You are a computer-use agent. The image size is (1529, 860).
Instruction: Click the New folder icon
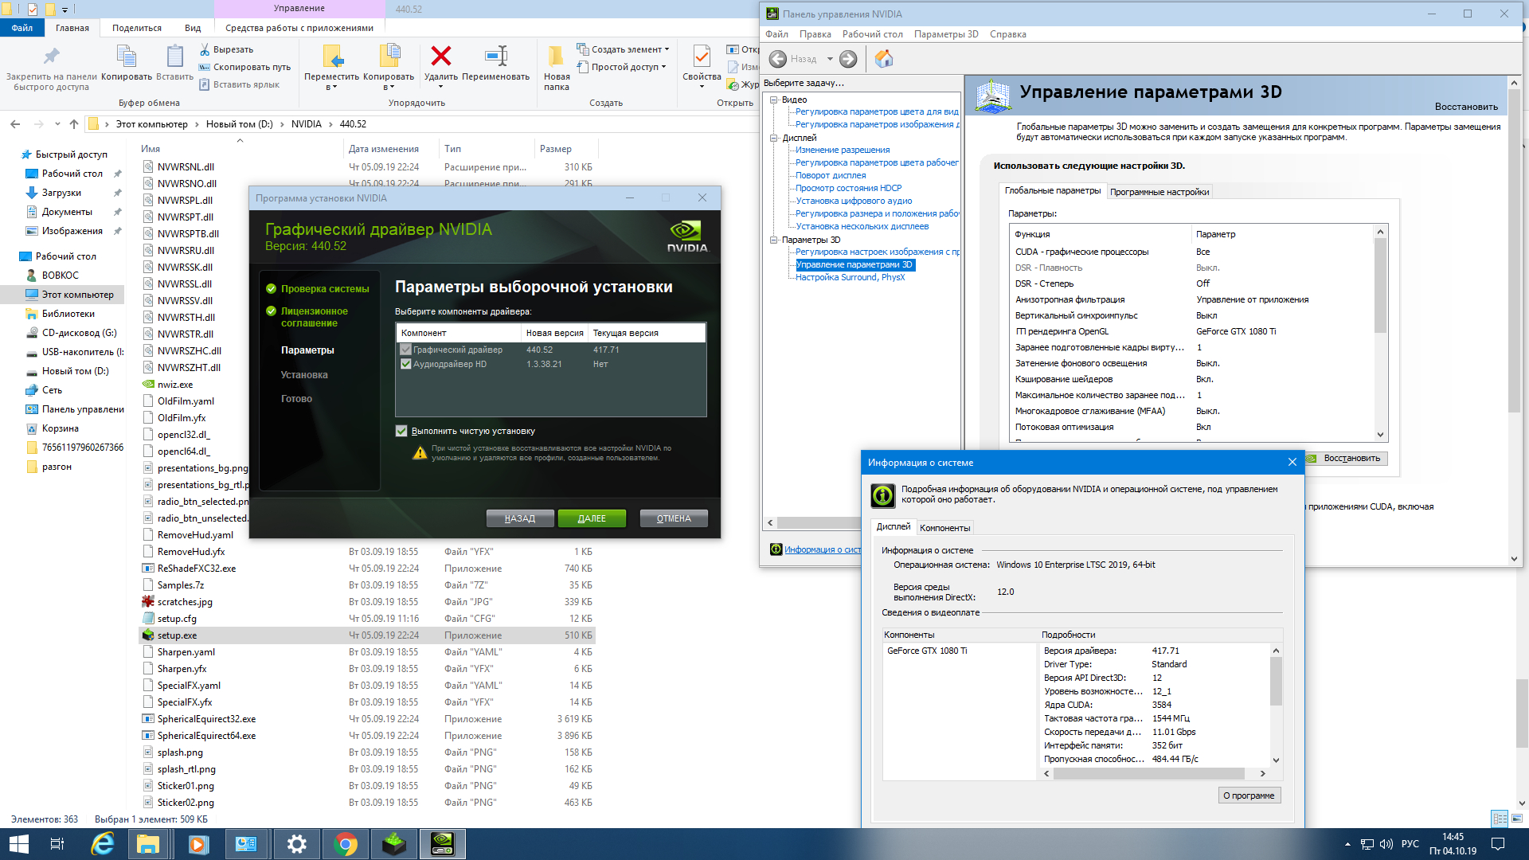(557, 56)
